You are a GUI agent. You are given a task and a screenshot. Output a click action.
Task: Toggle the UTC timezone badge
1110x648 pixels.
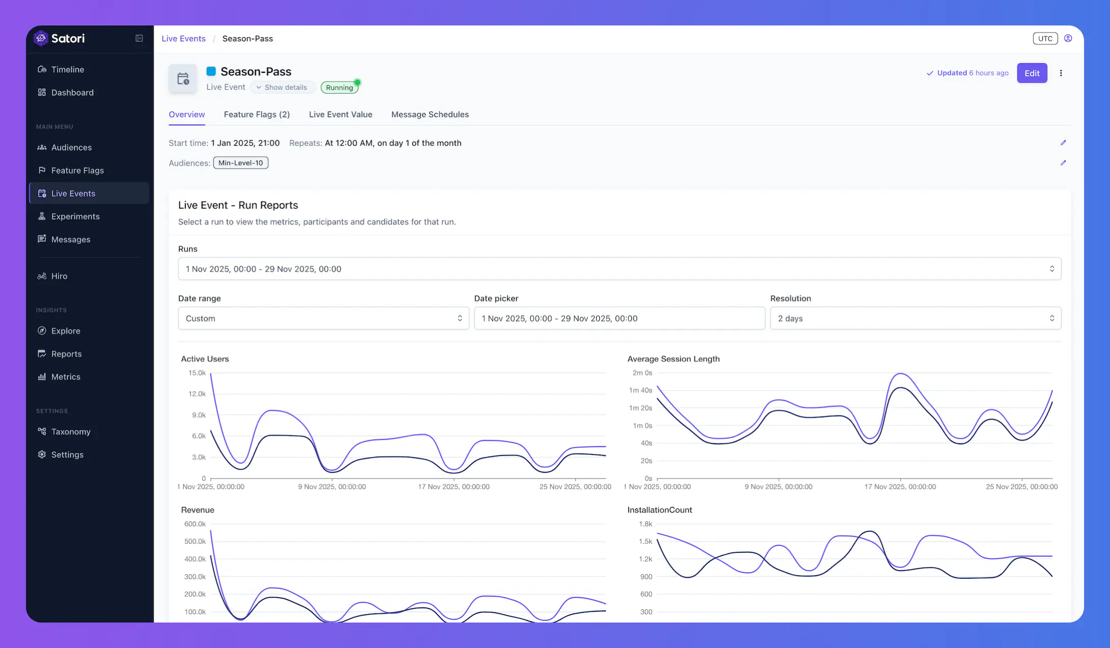[x=1045, y=38]
